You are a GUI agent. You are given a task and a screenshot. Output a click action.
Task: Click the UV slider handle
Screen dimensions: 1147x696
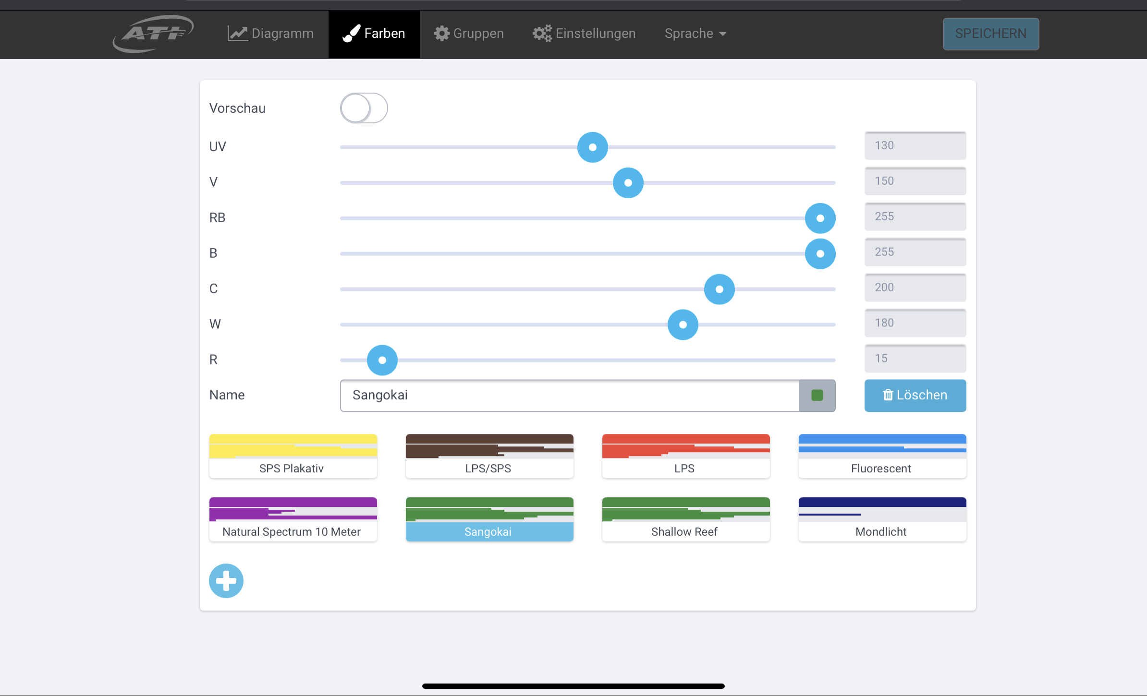pyautogui.click(x=592, y=147)
